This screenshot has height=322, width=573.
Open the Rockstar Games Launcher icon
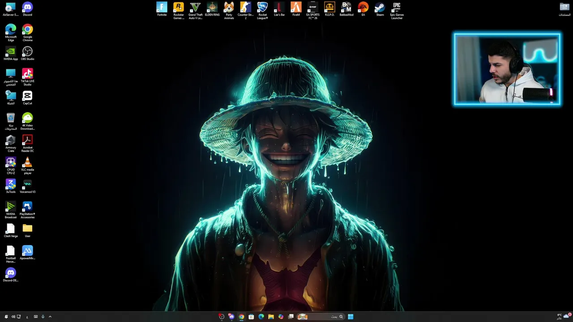point(179,11)
